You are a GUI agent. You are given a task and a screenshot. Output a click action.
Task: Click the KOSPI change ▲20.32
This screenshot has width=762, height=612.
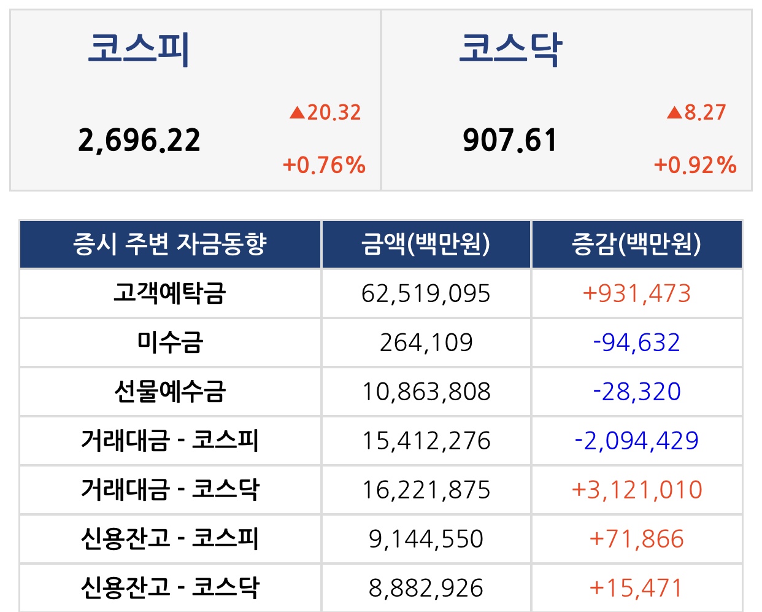click(x=325, y=112)
